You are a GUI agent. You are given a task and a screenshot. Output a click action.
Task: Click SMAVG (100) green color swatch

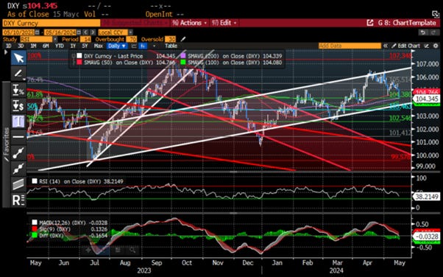click(x=182, y=62)
